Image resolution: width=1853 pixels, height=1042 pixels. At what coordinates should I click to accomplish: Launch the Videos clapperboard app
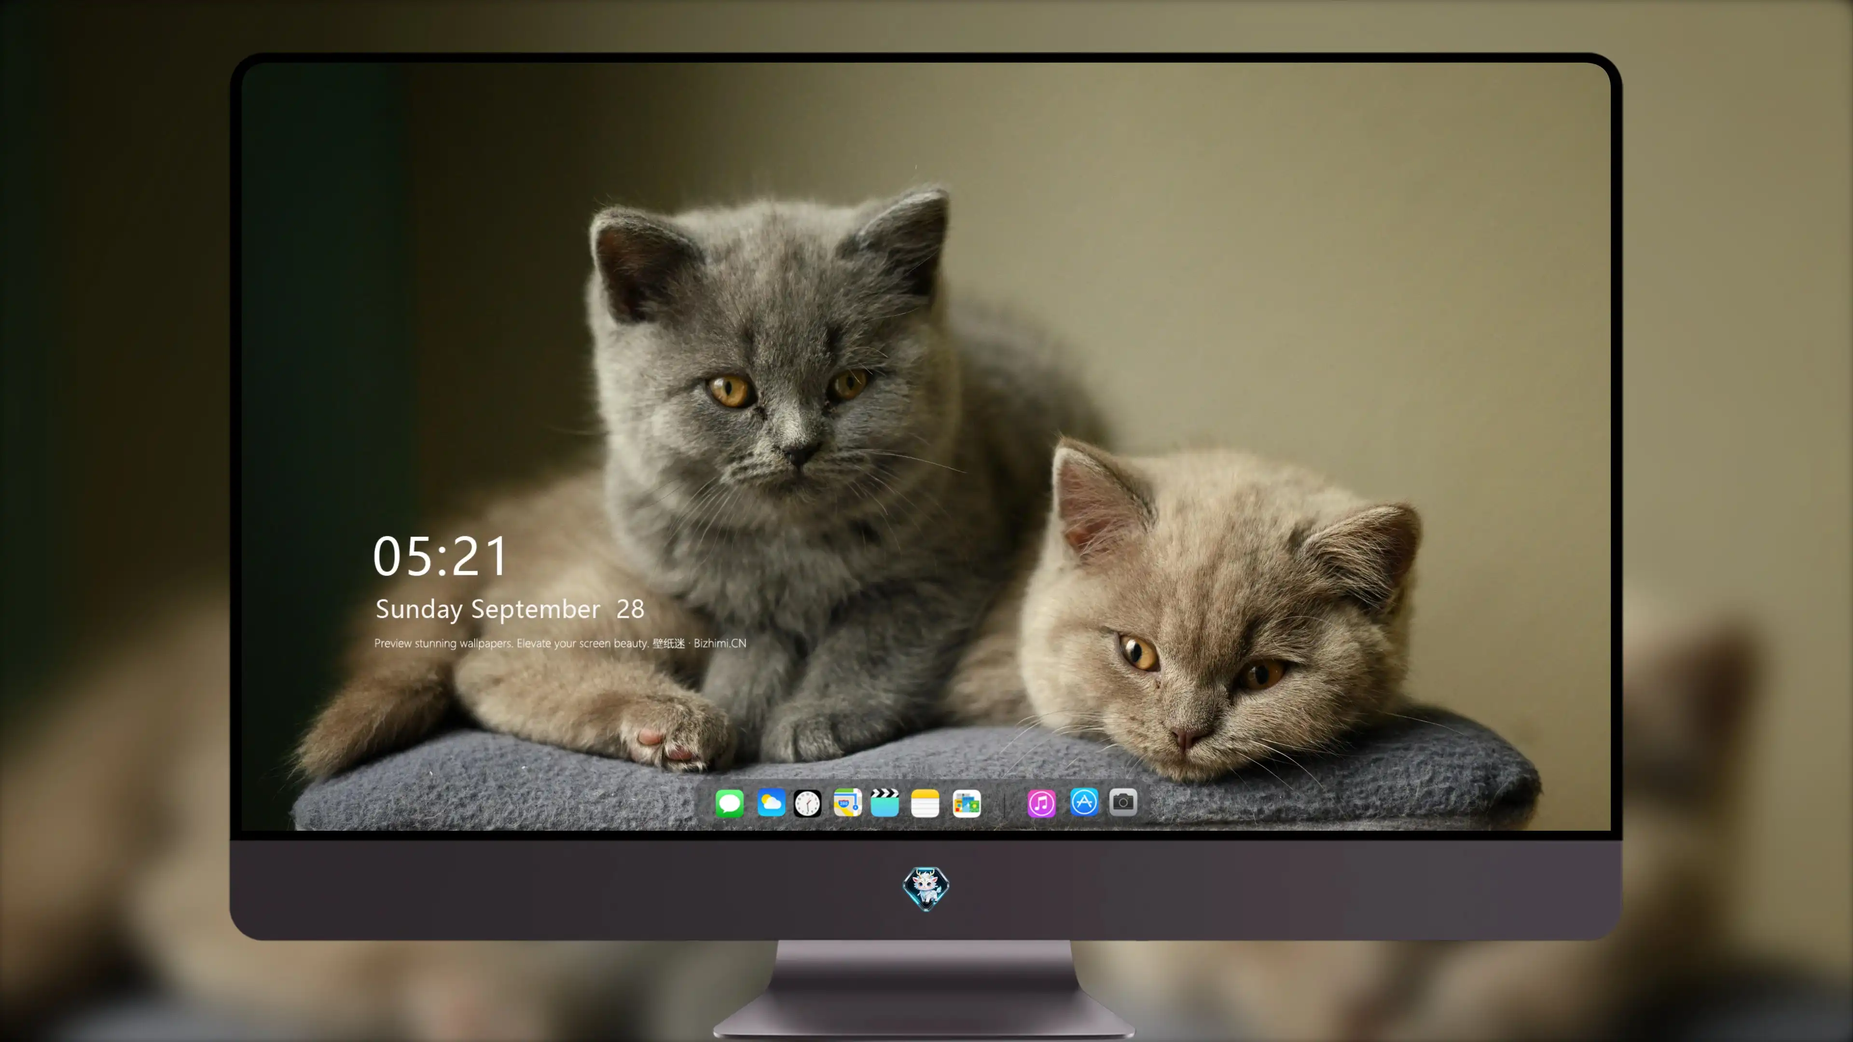(885, 803)
